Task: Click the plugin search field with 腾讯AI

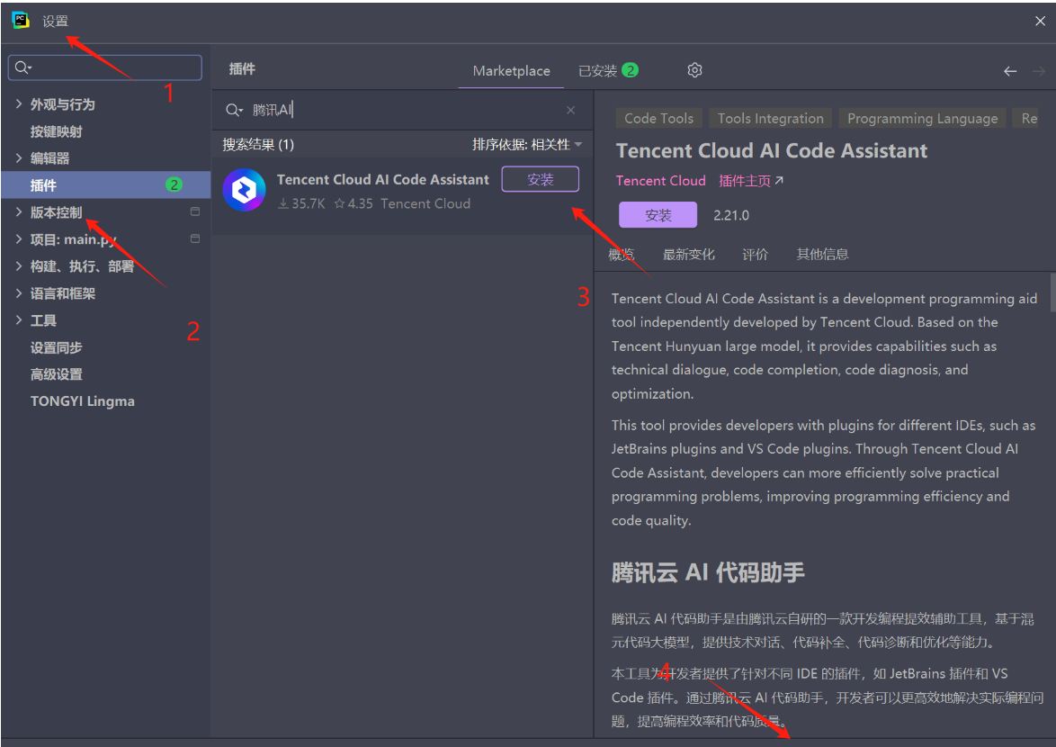Action: point(402,110)
